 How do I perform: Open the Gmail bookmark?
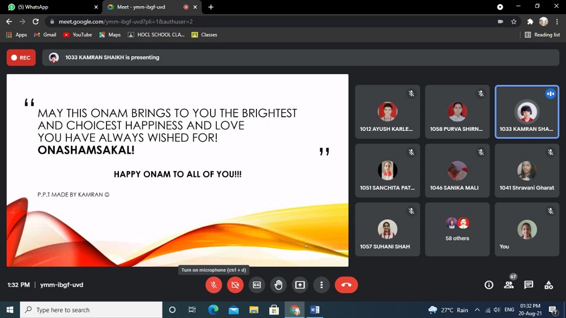click(x=45, y=35)
